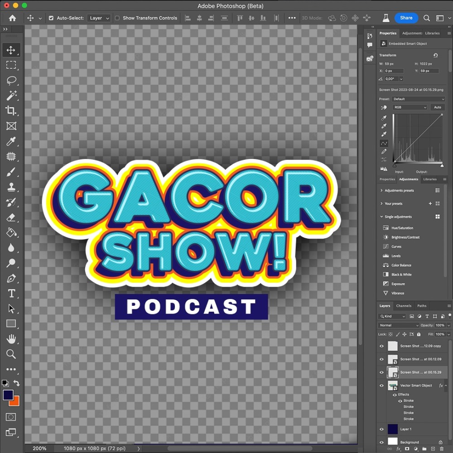Click the foreground color swatch
This screenshot has height=453, width=453.
(8, 395)
